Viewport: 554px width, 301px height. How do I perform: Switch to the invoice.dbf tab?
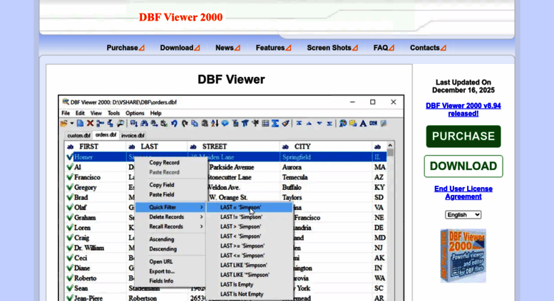[133, 135]
